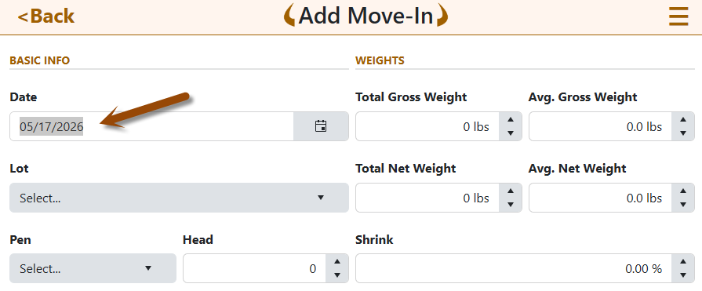702x291 pixels.
Task: Open the Date calendar picker icon
Action: coord(321,126)
